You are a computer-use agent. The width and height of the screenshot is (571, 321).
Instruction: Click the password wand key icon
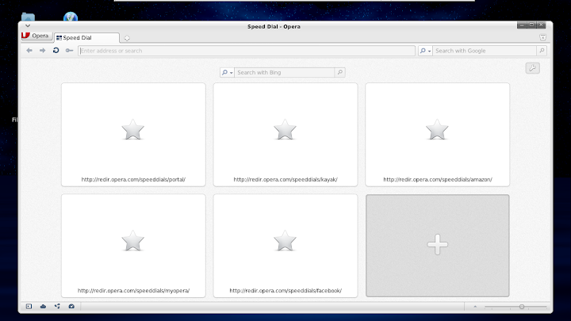click(x=69, y=51)
